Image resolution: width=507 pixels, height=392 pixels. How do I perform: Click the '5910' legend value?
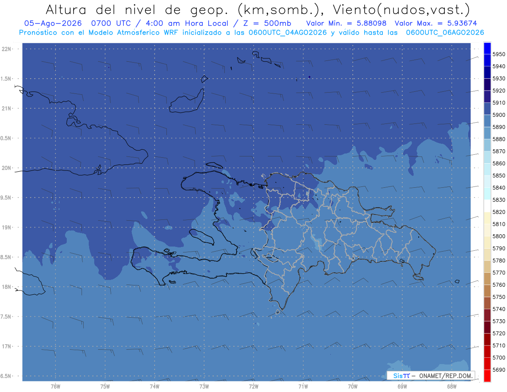click(499, 103)
